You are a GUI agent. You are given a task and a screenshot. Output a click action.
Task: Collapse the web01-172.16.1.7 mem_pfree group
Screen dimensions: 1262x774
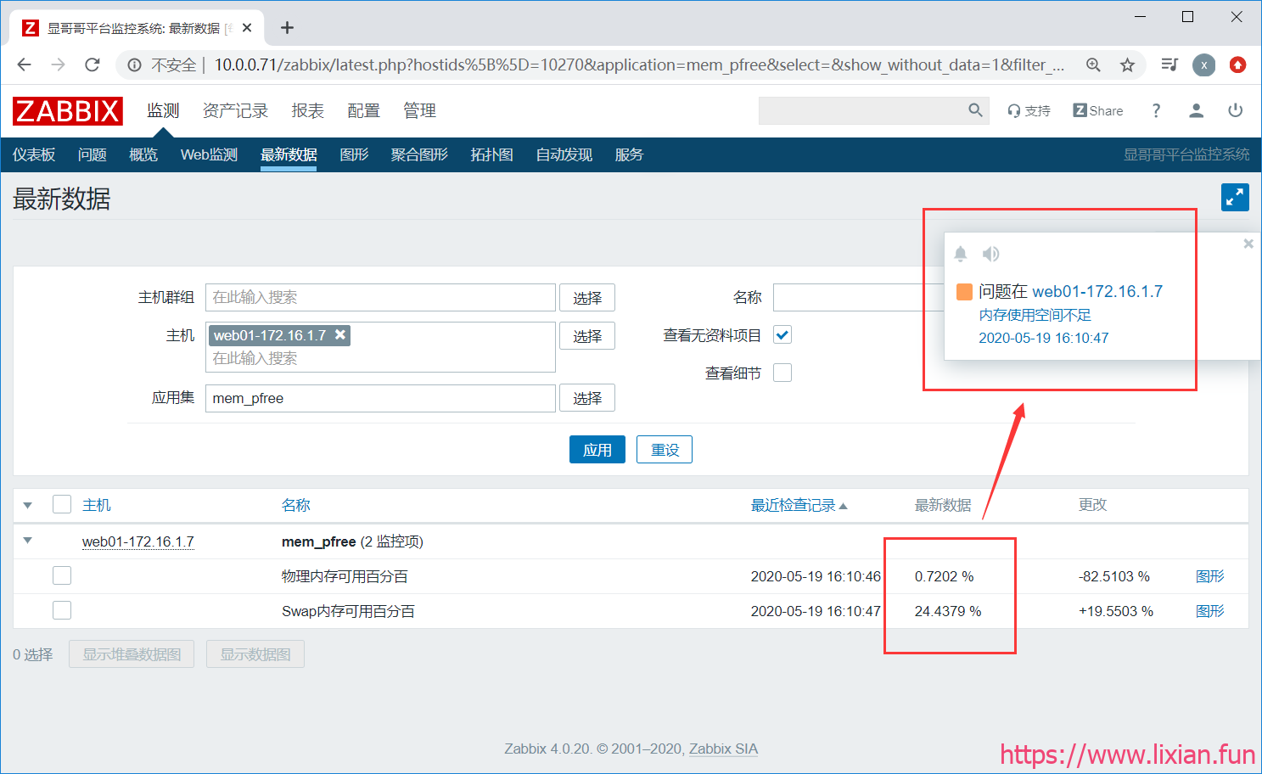27,541
